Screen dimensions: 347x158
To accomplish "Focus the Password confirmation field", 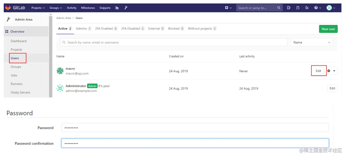I will tap(195, 143).
